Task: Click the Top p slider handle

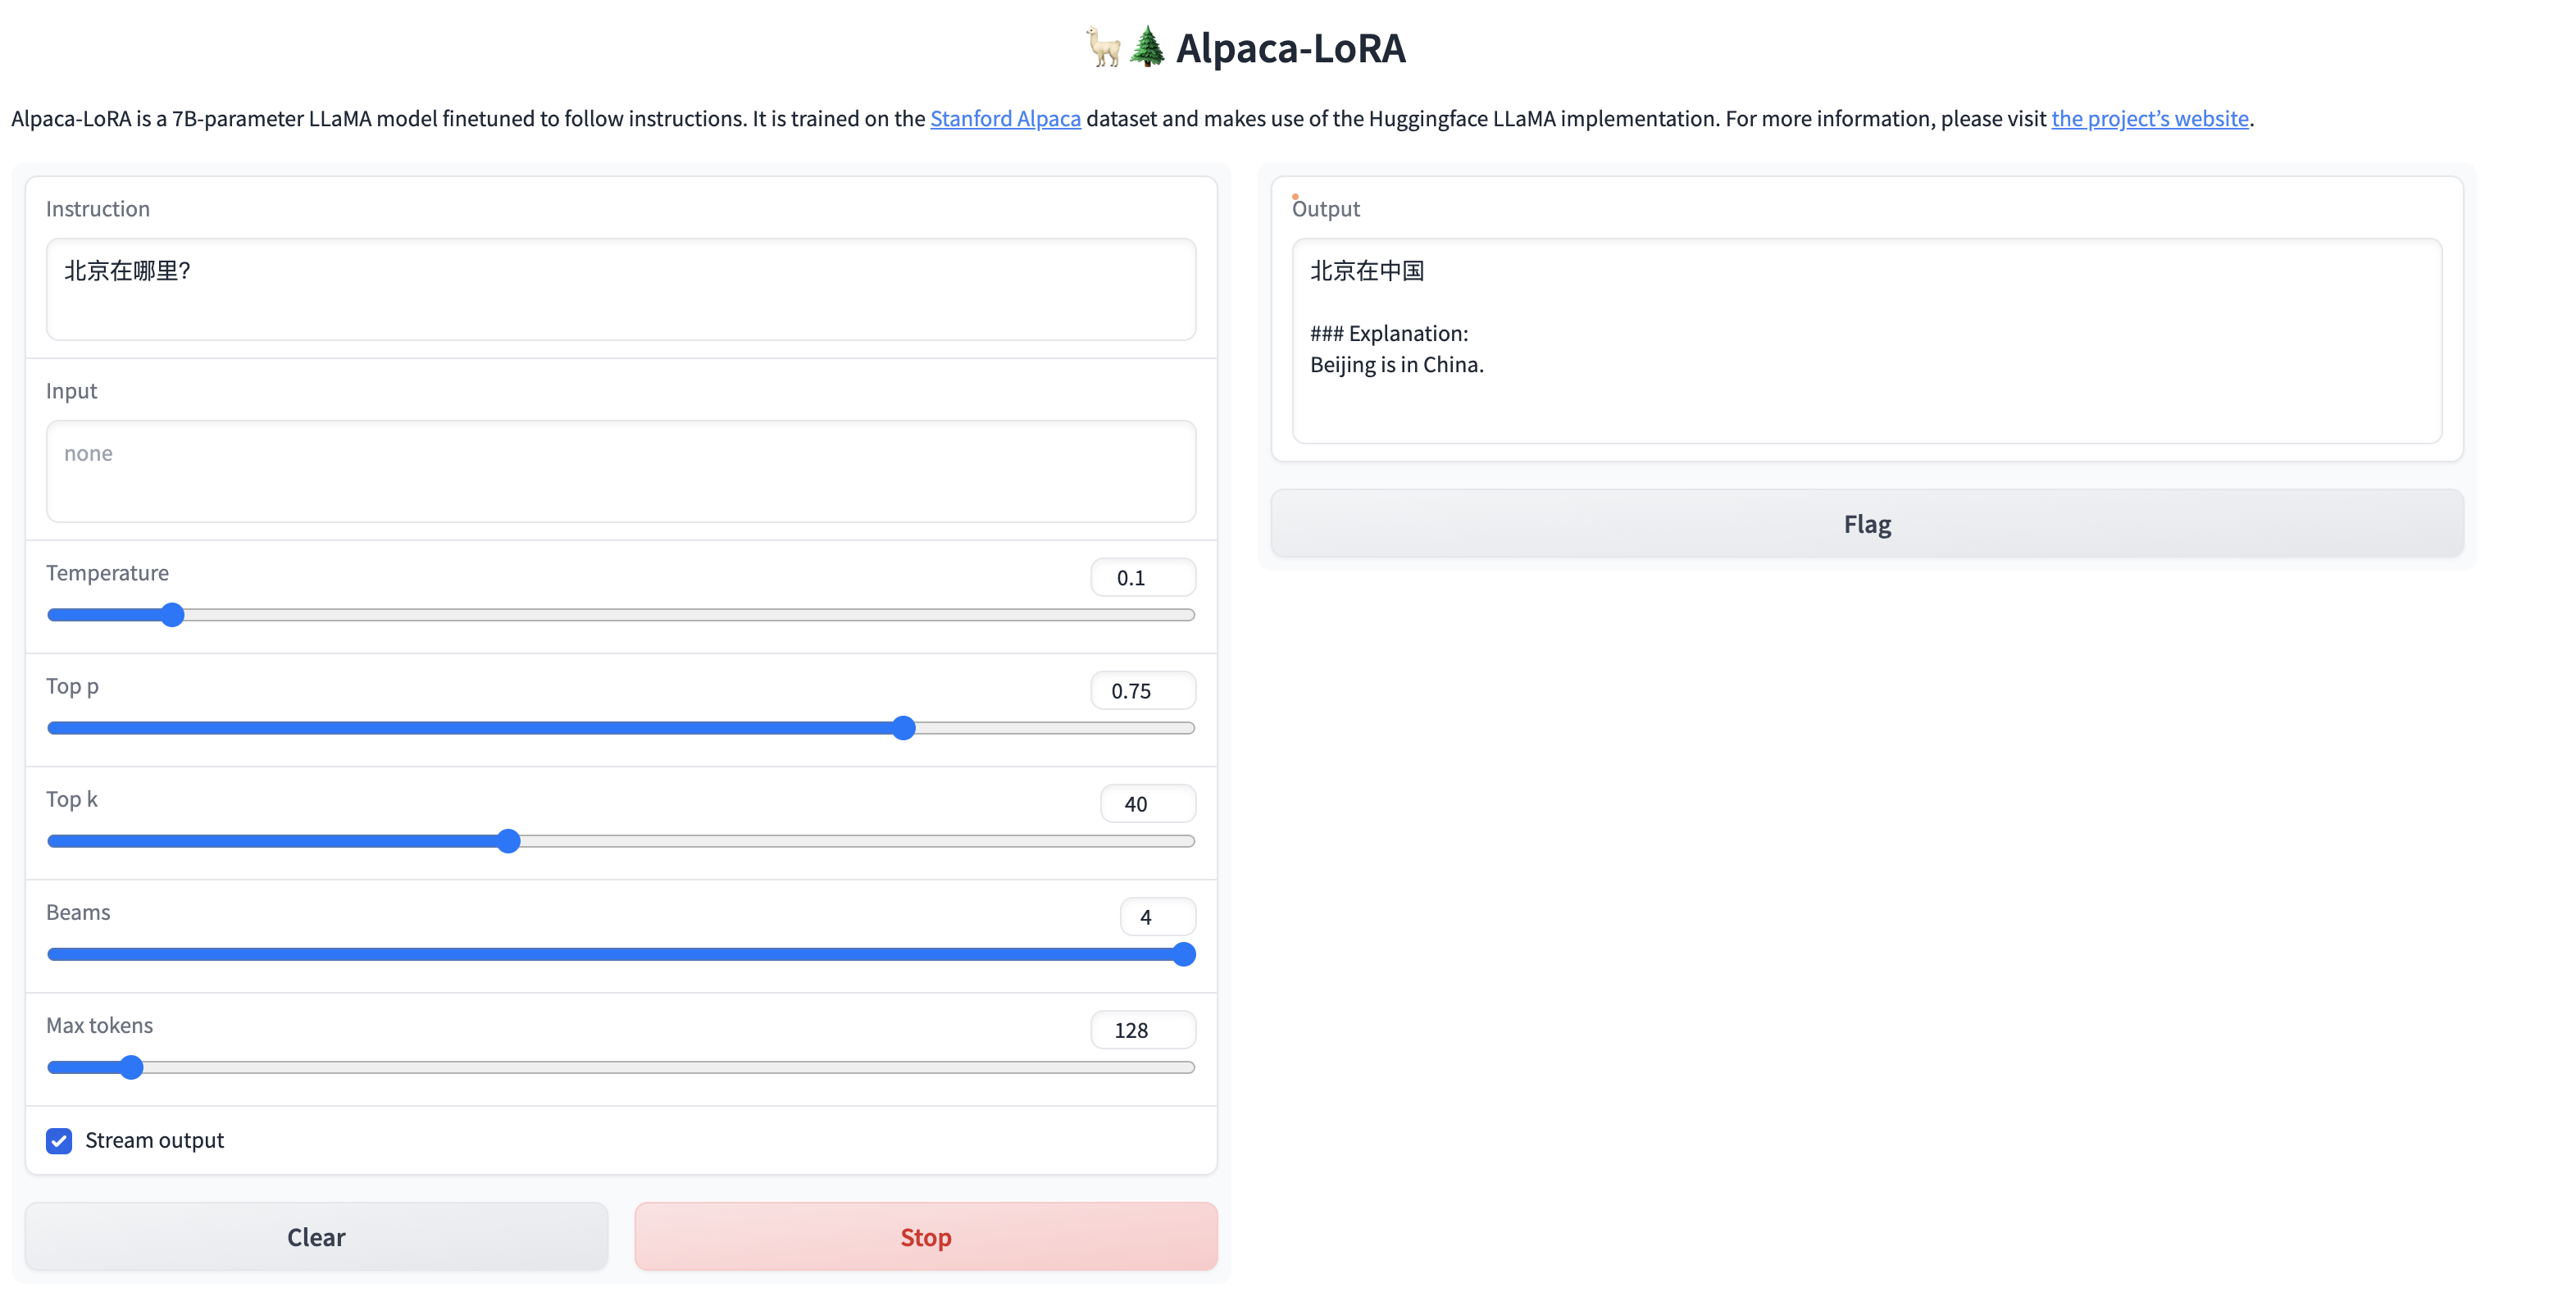Action: tap(903, 728)
